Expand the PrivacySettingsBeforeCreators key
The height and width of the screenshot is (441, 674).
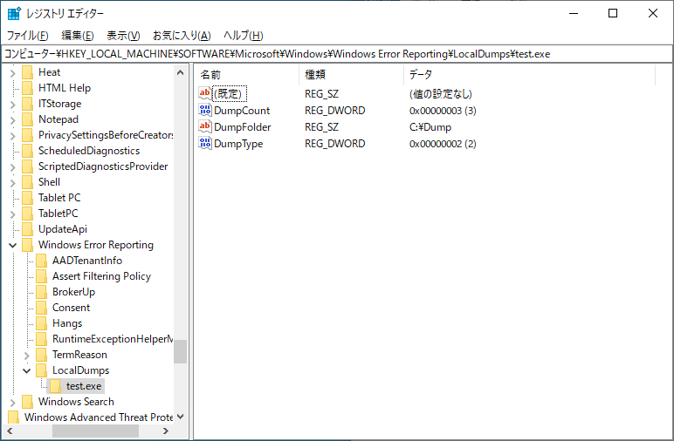click(12, 136)
